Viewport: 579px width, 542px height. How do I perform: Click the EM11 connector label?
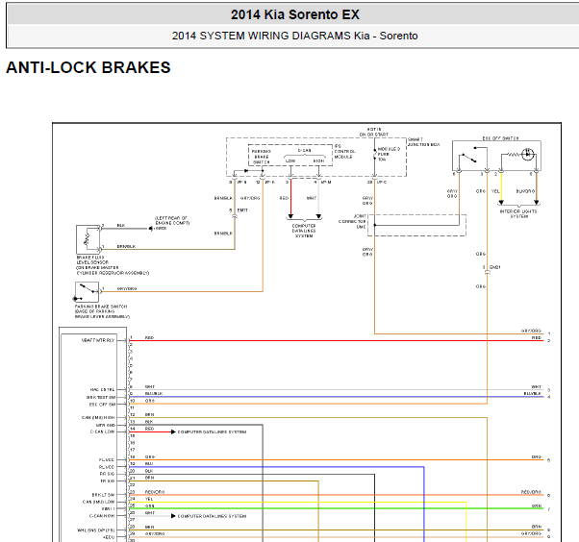pos(242,210)
